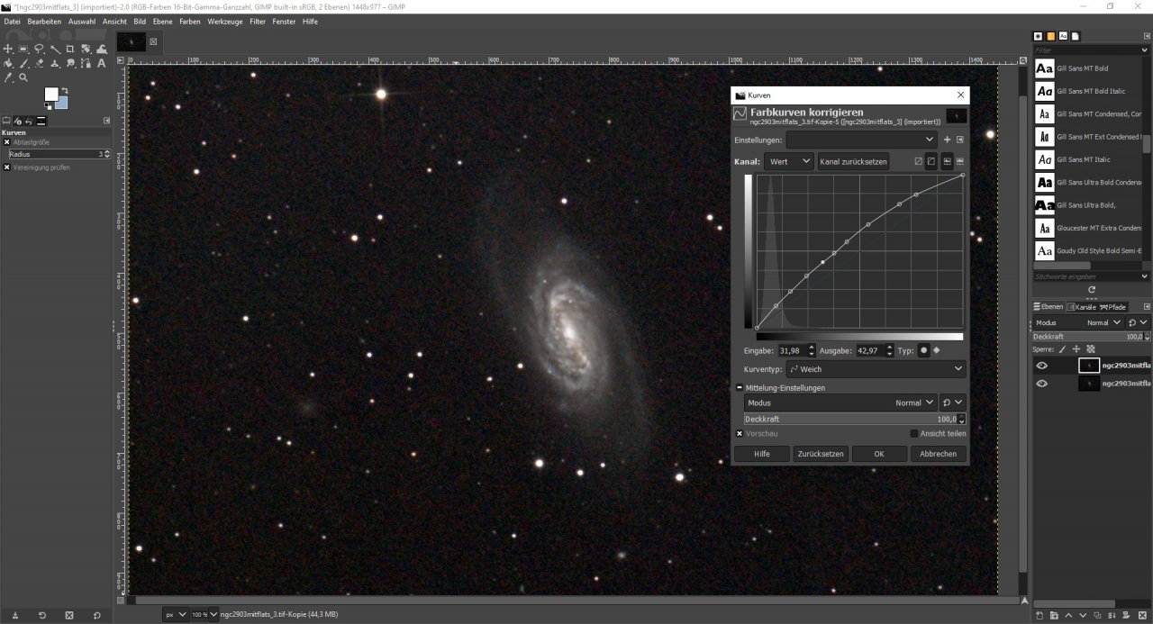Activate the Clone stamp tool

(56, 64)
